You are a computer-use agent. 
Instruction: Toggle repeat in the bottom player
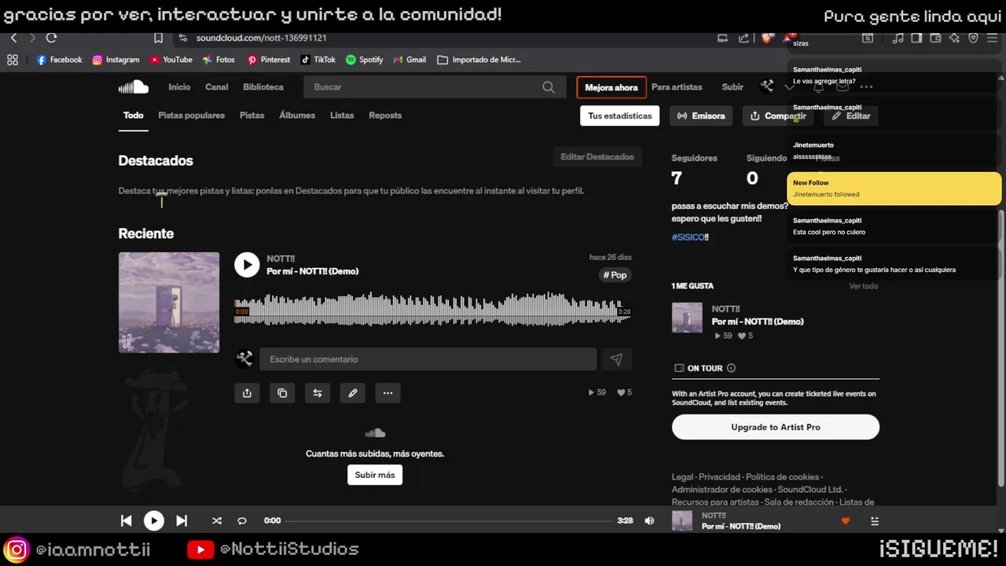click(x=242, y=520)
